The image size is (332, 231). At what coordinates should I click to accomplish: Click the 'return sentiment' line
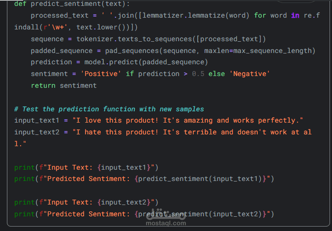pos(63,86)
